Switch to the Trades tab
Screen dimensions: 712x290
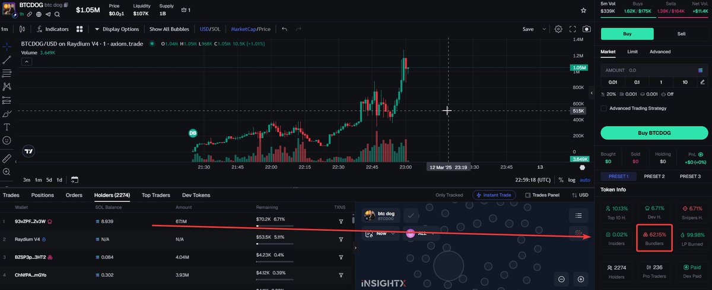click(11, 195)
